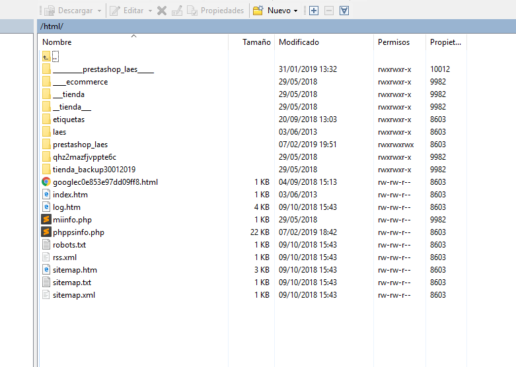The width and height of the screenshot is (516, 367).
Task: Click the Chrome icon of googlec0e853e97dd09ff8.html
Action: coord(46,182)
